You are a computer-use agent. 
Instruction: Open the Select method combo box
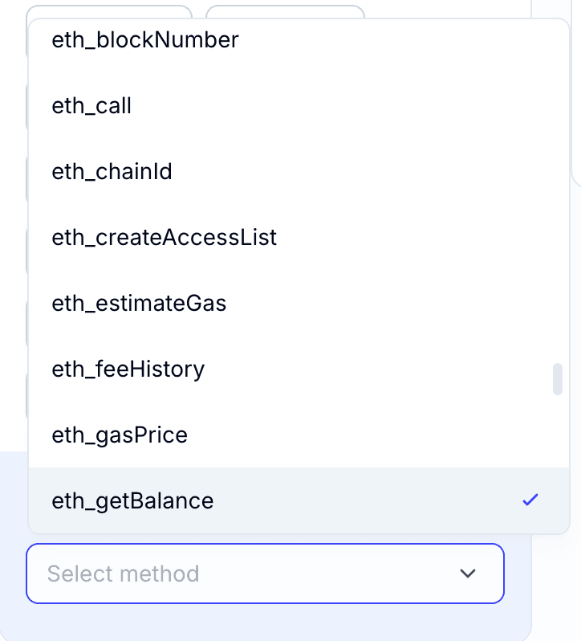click(x=265, y=574)
